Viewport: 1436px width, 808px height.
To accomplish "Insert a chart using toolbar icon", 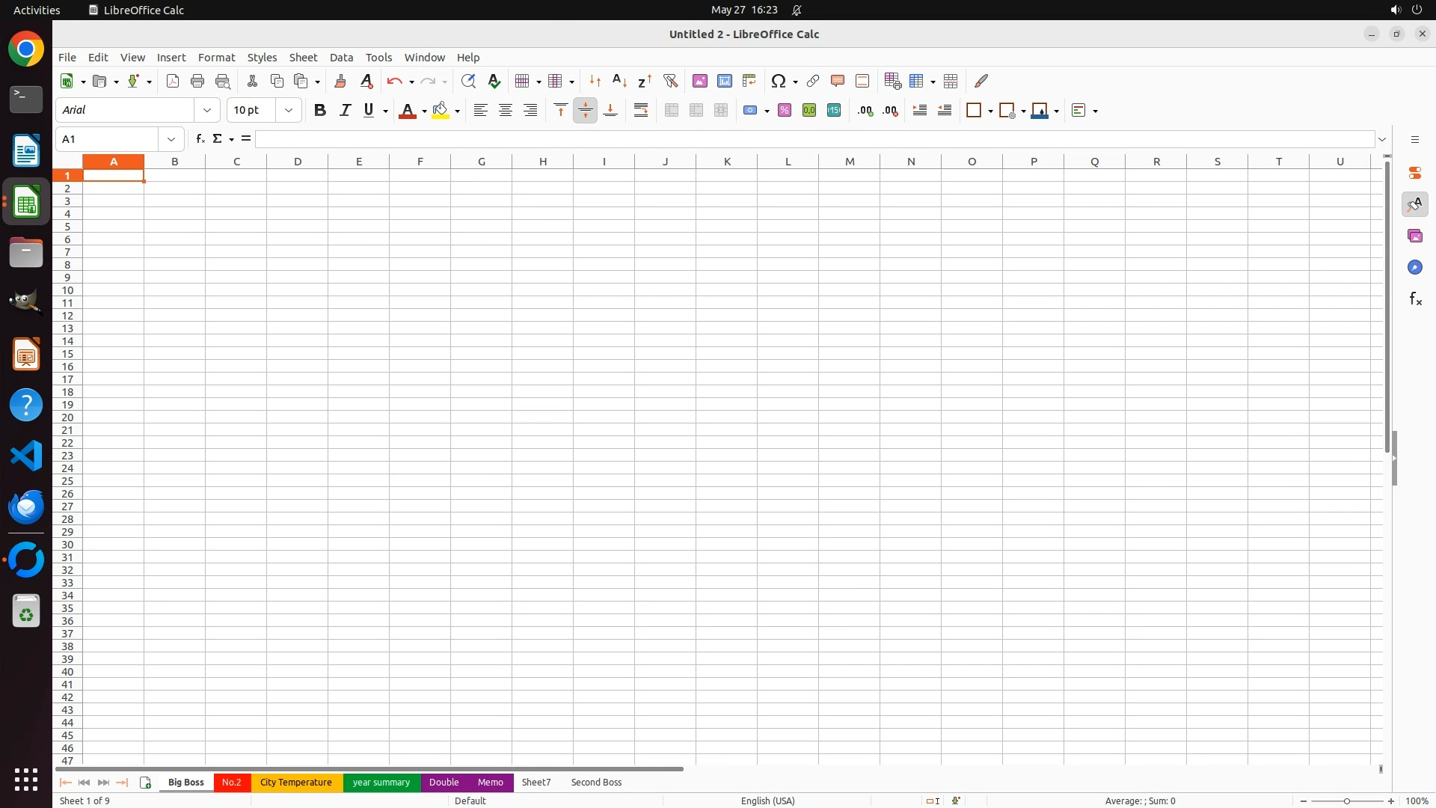I will (724, 81).
